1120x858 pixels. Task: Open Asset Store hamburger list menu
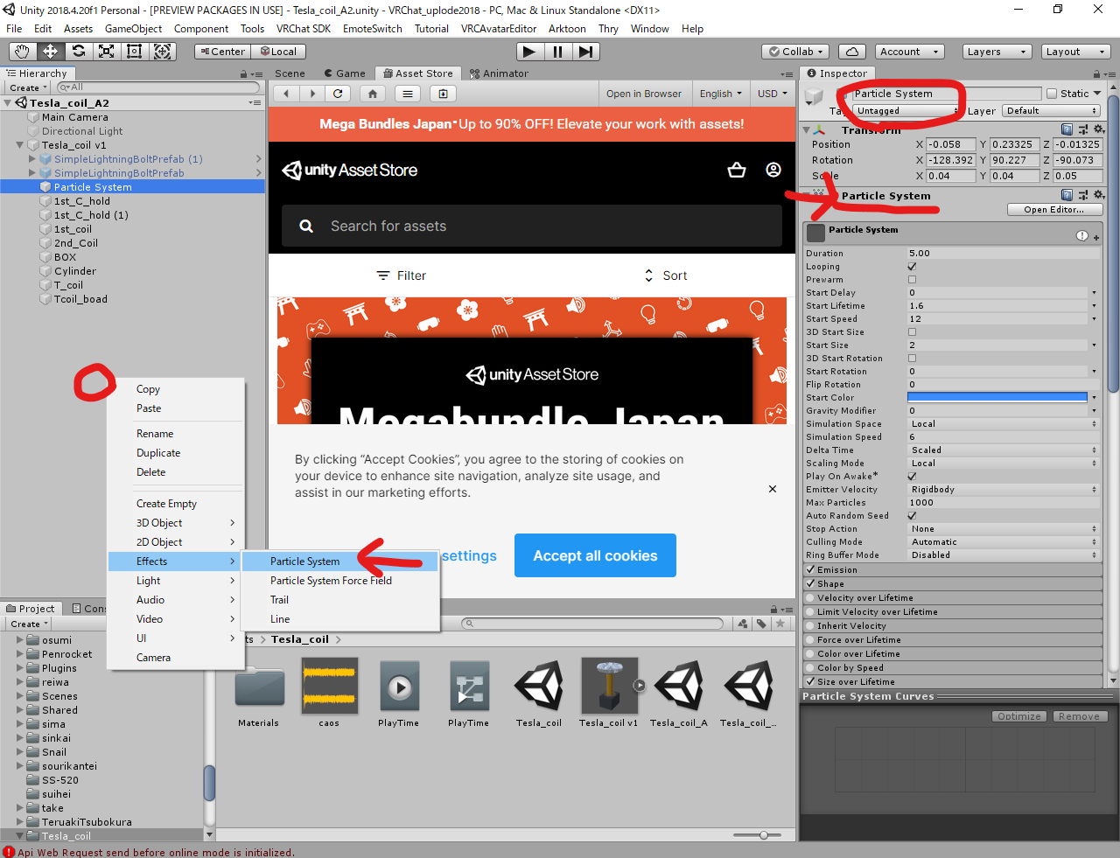coord(408,94)
